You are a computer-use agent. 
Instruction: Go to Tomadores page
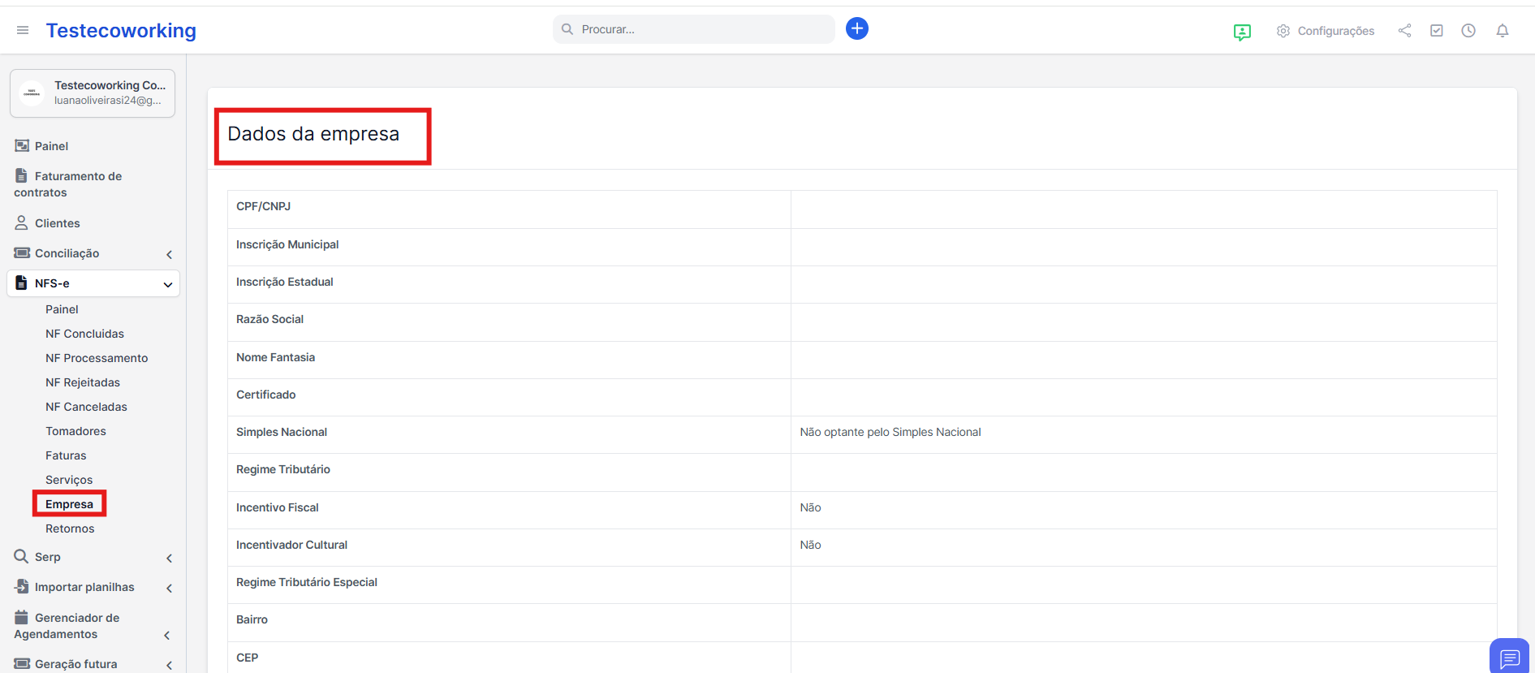pyautogui.click(x=75, y=431)
